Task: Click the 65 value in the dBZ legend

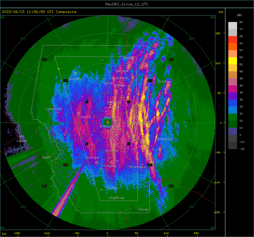Action: 241,36
